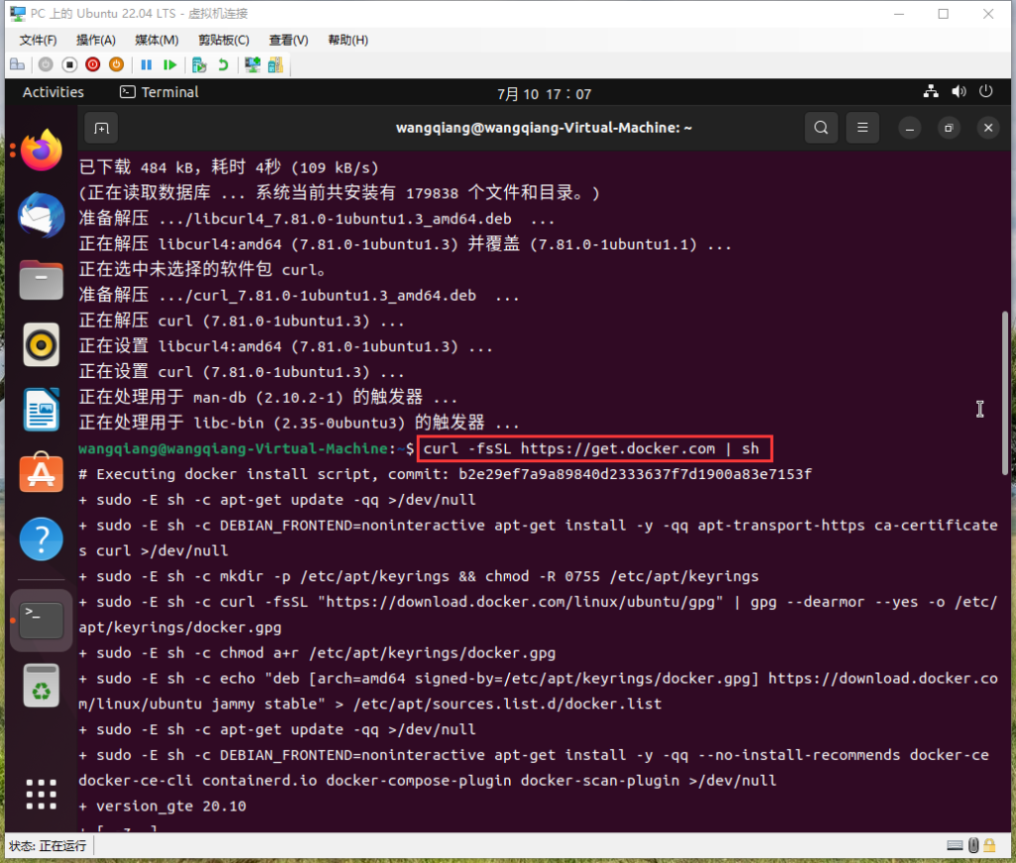The image size is (1016, 863).
Task: Send Ctrl+Alt+Del to the virtual machine
Action: [17, 63]
